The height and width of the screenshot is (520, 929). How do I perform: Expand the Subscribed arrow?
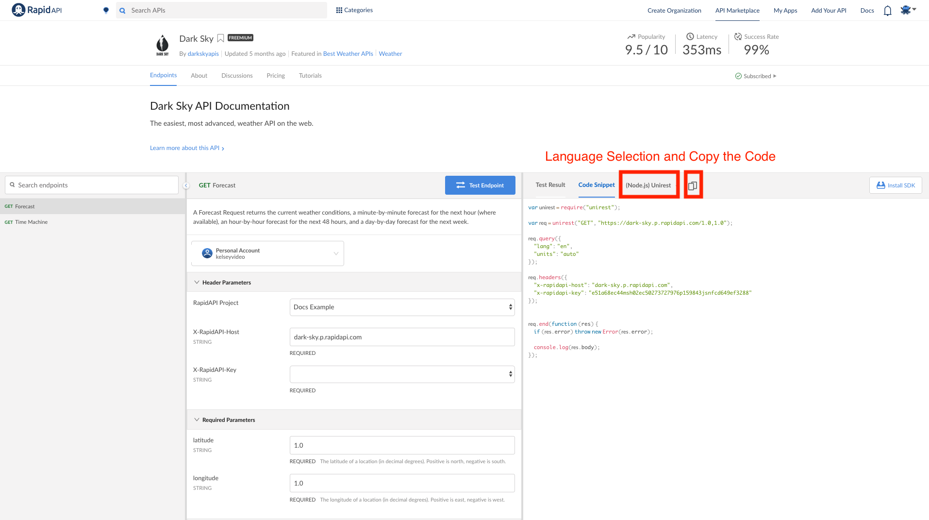click(x=775, y=76)
